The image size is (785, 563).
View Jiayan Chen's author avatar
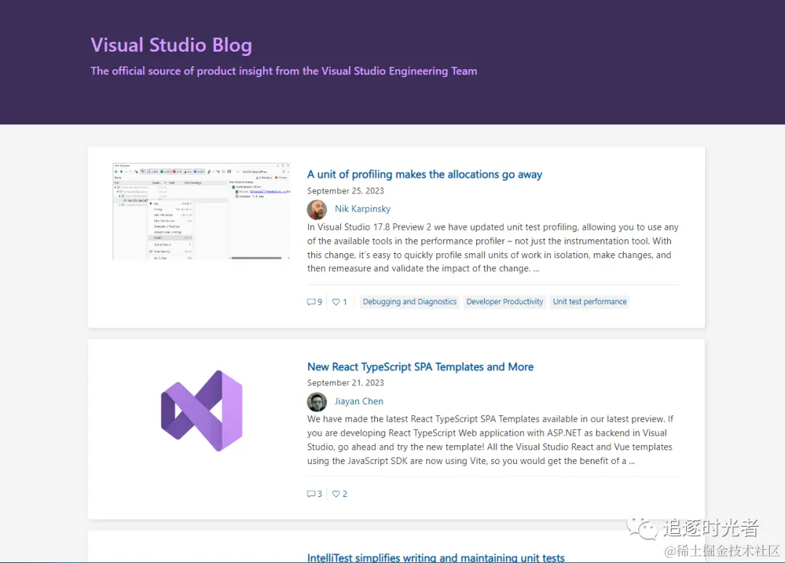(x=317, y=402)
